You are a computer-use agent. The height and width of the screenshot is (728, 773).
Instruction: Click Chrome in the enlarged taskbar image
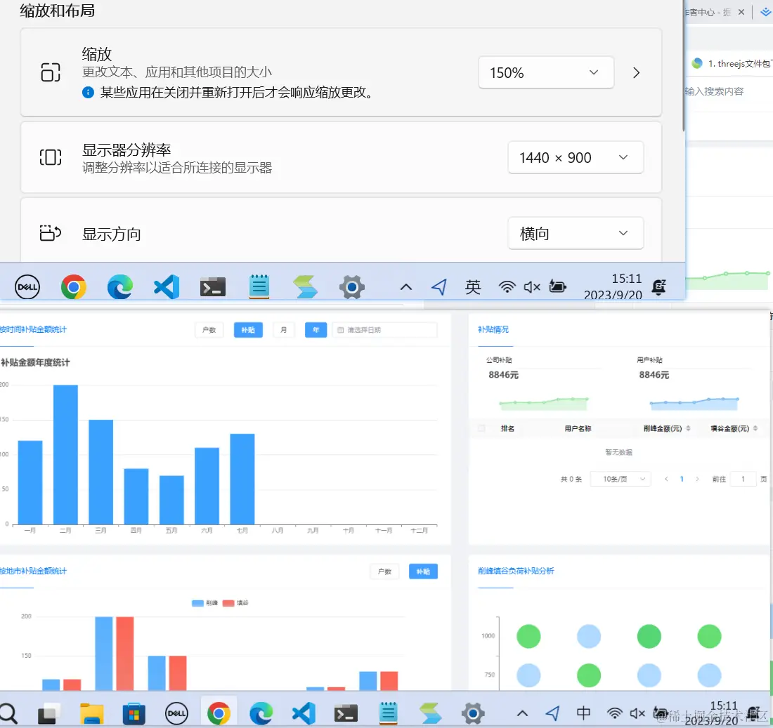click(x=74, y=286)
